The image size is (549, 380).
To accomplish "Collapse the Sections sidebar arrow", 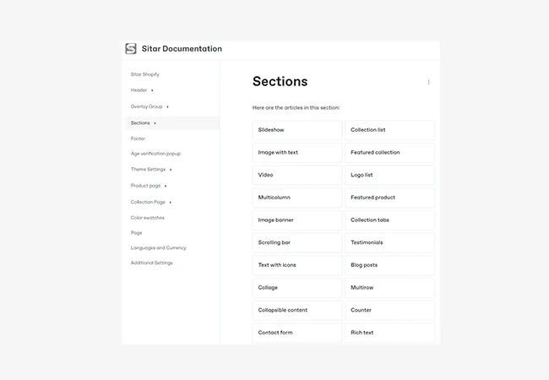I will click(x=155, y=123).
